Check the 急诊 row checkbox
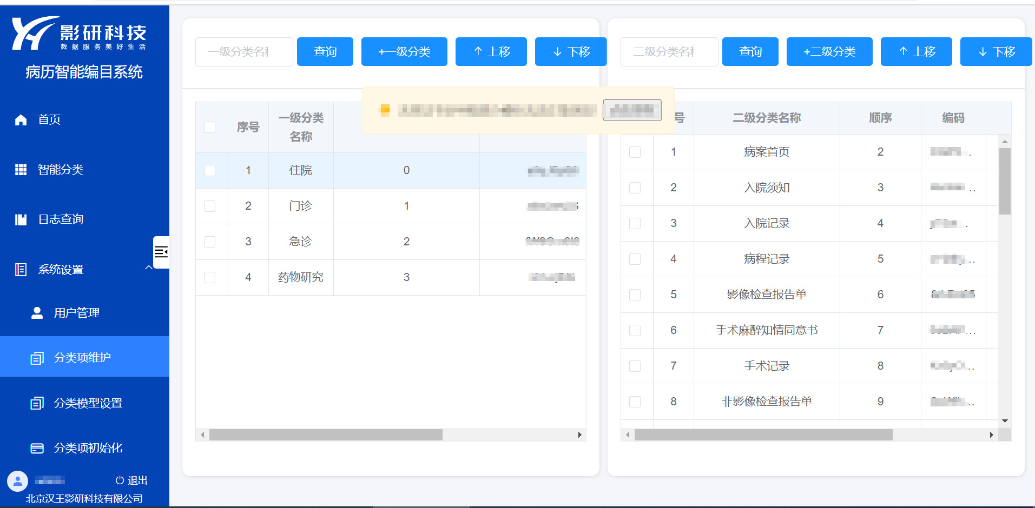Image resolution: width=1035 pixels, height=508 pixels. (x=210, y=242)
